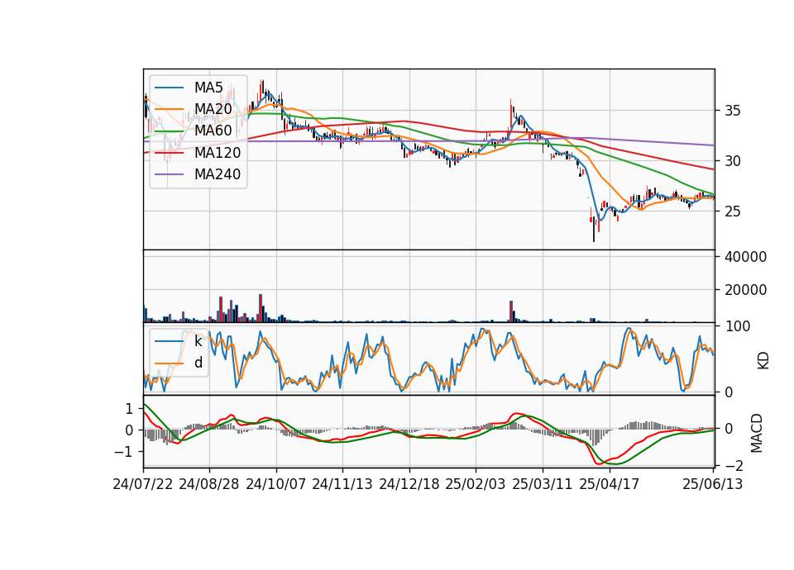Click the x-axis date 24/11/13
The height and width of the screenshot is (570, 794).
click(342, 484)
